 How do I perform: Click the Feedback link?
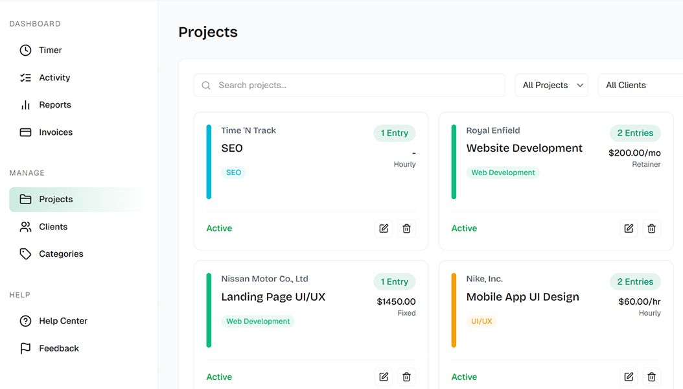pyautogui.click(x=58, y=348)
